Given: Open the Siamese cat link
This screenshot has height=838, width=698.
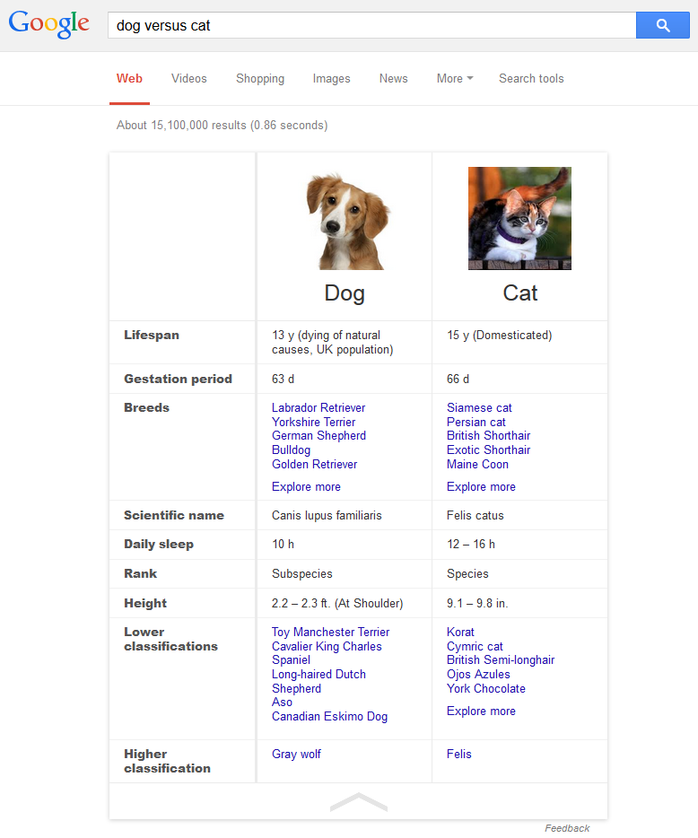Looking at the screenshot, I should click(479, 408).
